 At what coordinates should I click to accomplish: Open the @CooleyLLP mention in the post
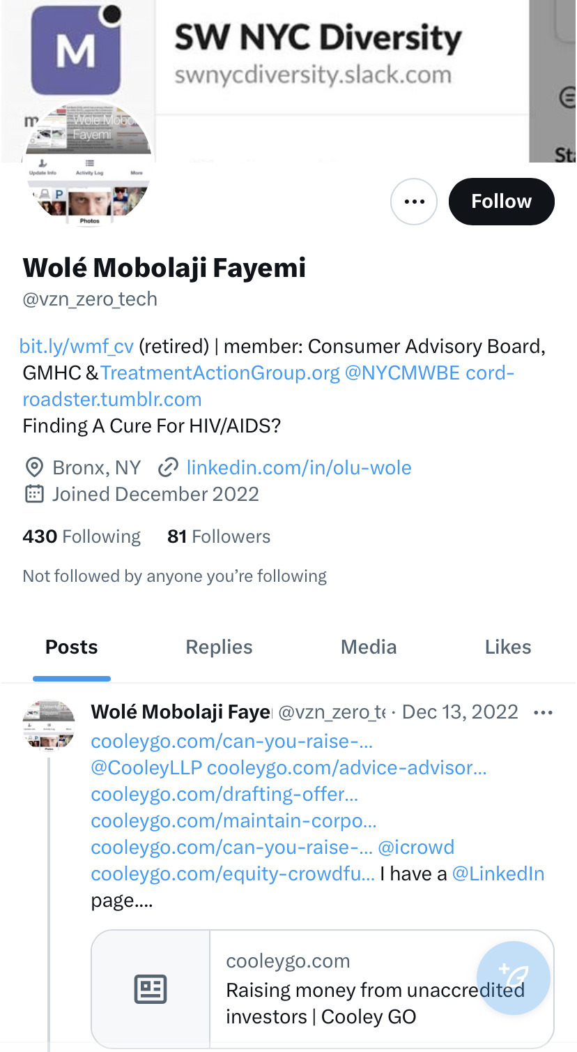pyautogui.click(x=146, y=768)
